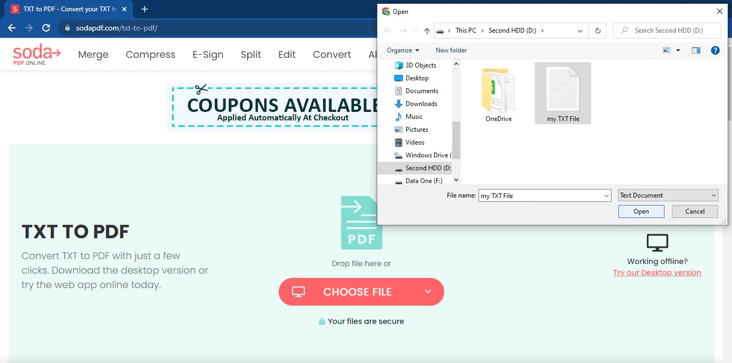732x363 pixels.
Task: Click the Open button
Action: (x=641, y=211)
